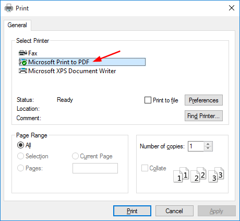This screenshot has width=240, height=221.
Task: Choose the All page range option
Action: (x=20, y=145)
